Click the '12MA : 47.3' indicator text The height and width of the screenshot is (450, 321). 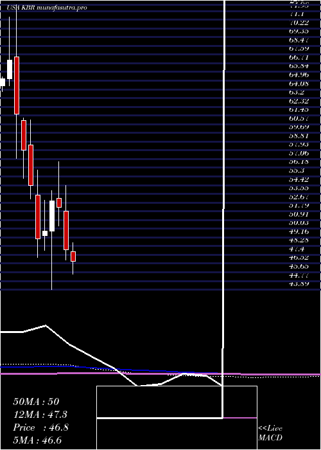click(40, 415)
